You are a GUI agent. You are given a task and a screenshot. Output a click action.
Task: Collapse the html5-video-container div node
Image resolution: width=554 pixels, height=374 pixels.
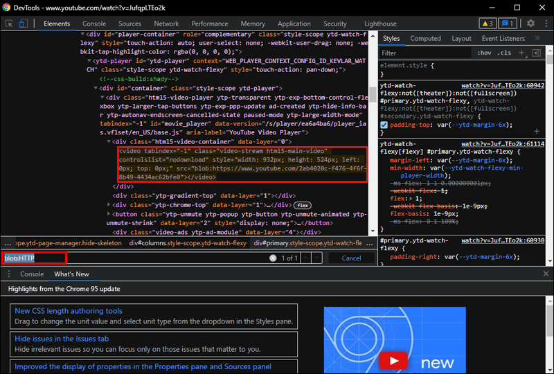pos(109,141)
